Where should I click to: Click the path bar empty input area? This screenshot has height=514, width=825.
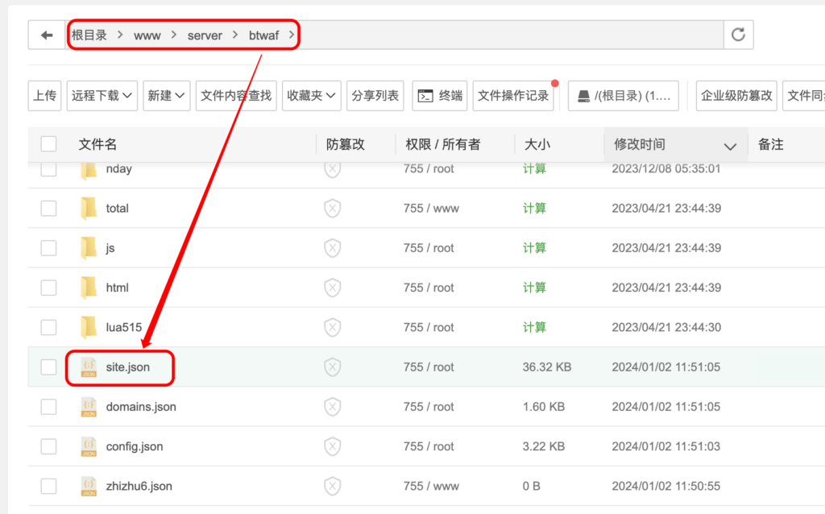tap(510, 35)
